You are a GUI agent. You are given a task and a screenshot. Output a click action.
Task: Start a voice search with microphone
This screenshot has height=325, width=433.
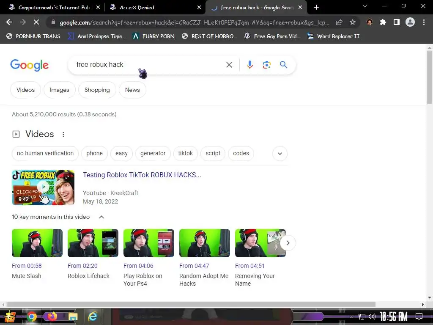(x=249, y=65)
